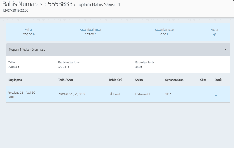Click Miktar label inside Kupon 1

[x=12, y=62]
